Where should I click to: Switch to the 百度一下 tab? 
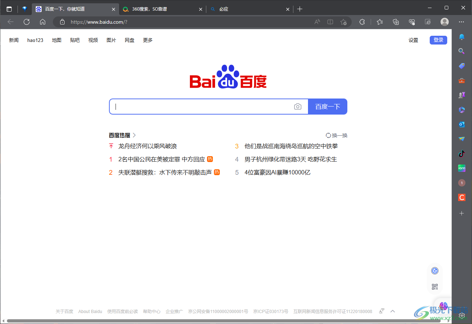coord(75,9)
